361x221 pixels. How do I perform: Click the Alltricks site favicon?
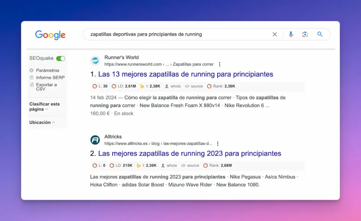click(95, 140)
